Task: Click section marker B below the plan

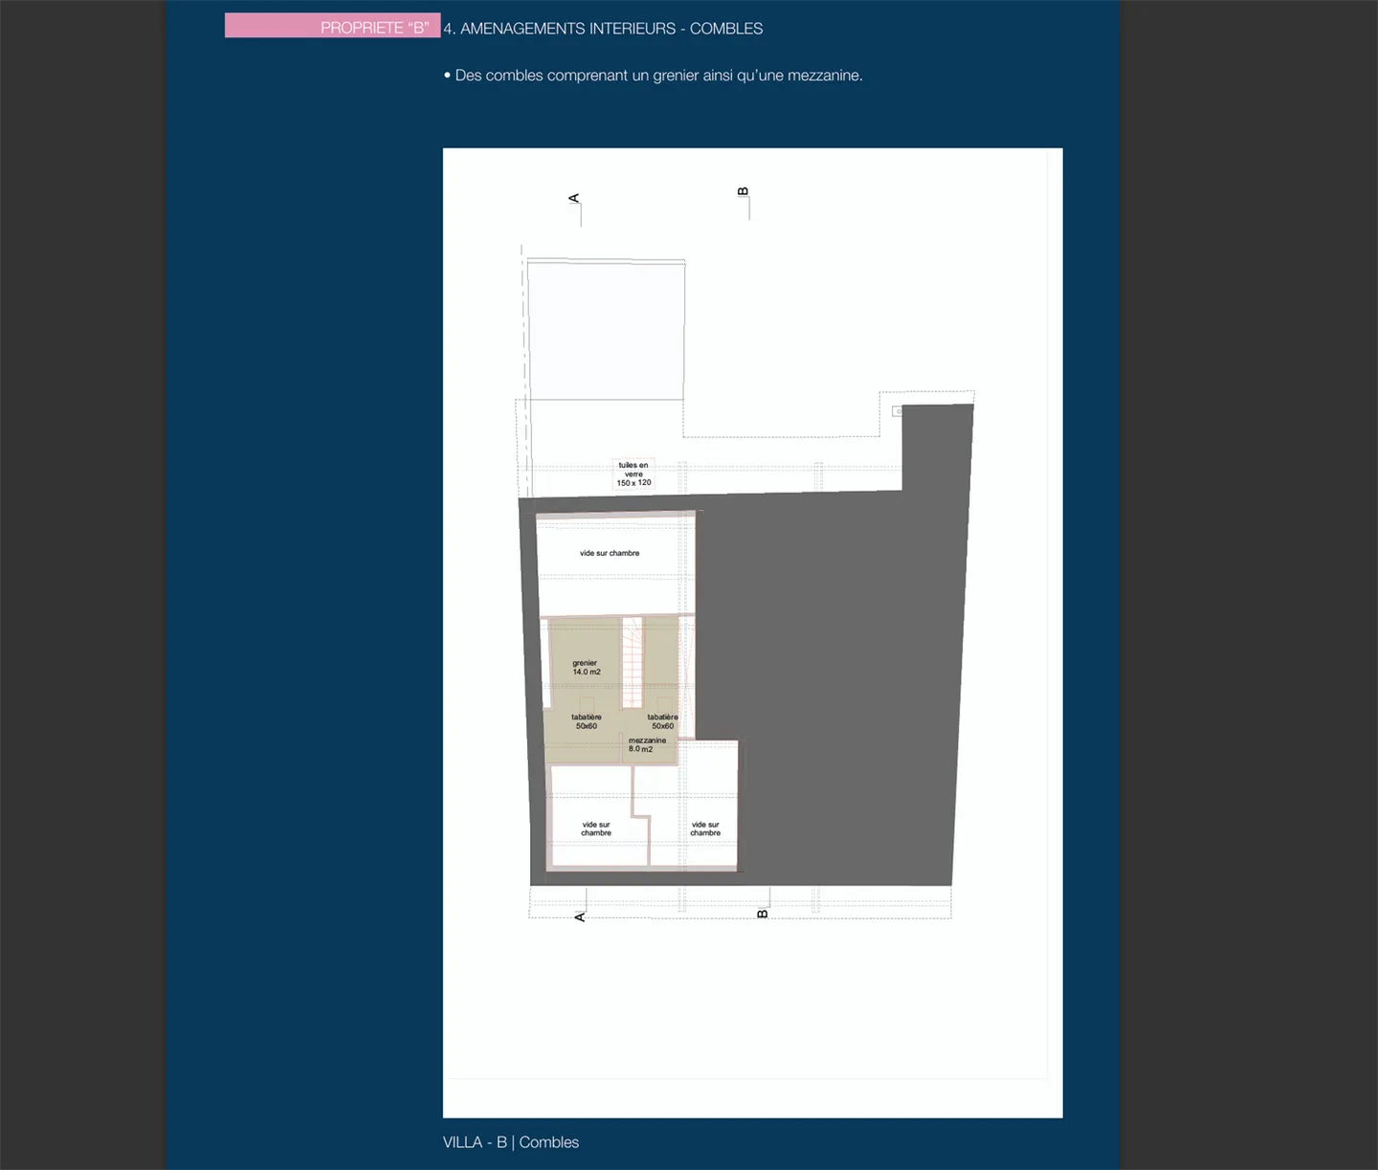Action: tap(763, 914)
